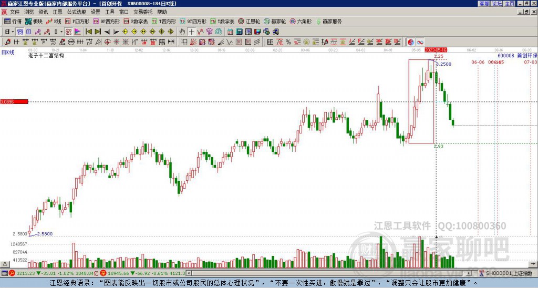This screenshot has height=288, width=538.
Task: Jump to first bar icon
Action: pyautogui.click(x=88, y=32)
